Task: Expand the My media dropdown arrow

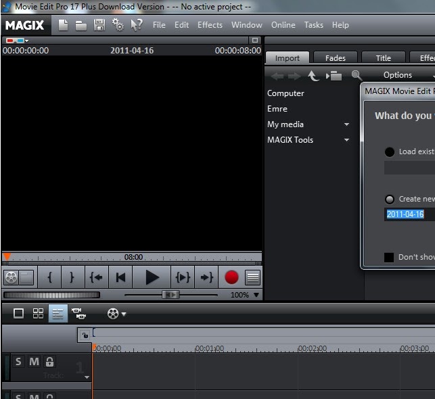Action: tap(346, 124)
